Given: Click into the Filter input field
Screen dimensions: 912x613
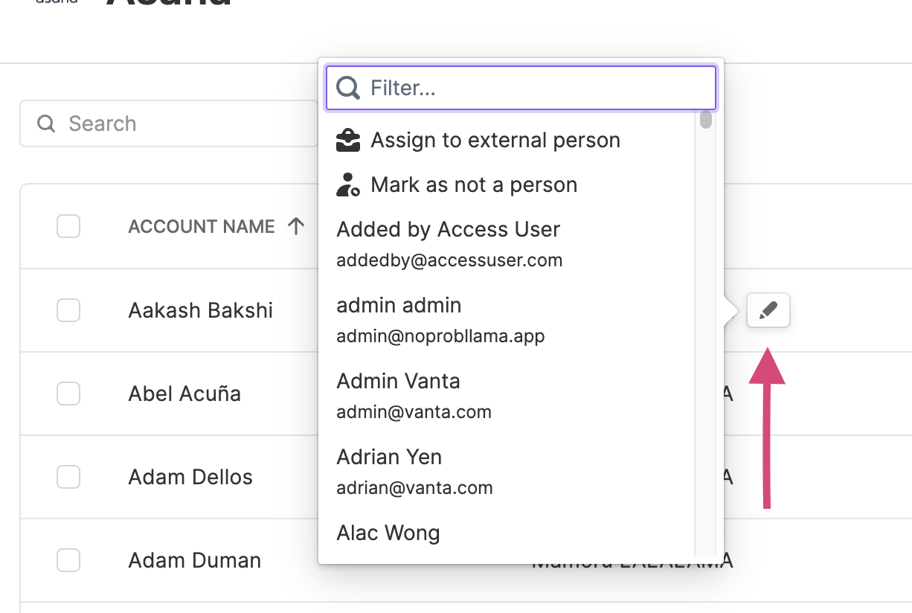Looking at the screenshot, I should (x=521, y=88).
